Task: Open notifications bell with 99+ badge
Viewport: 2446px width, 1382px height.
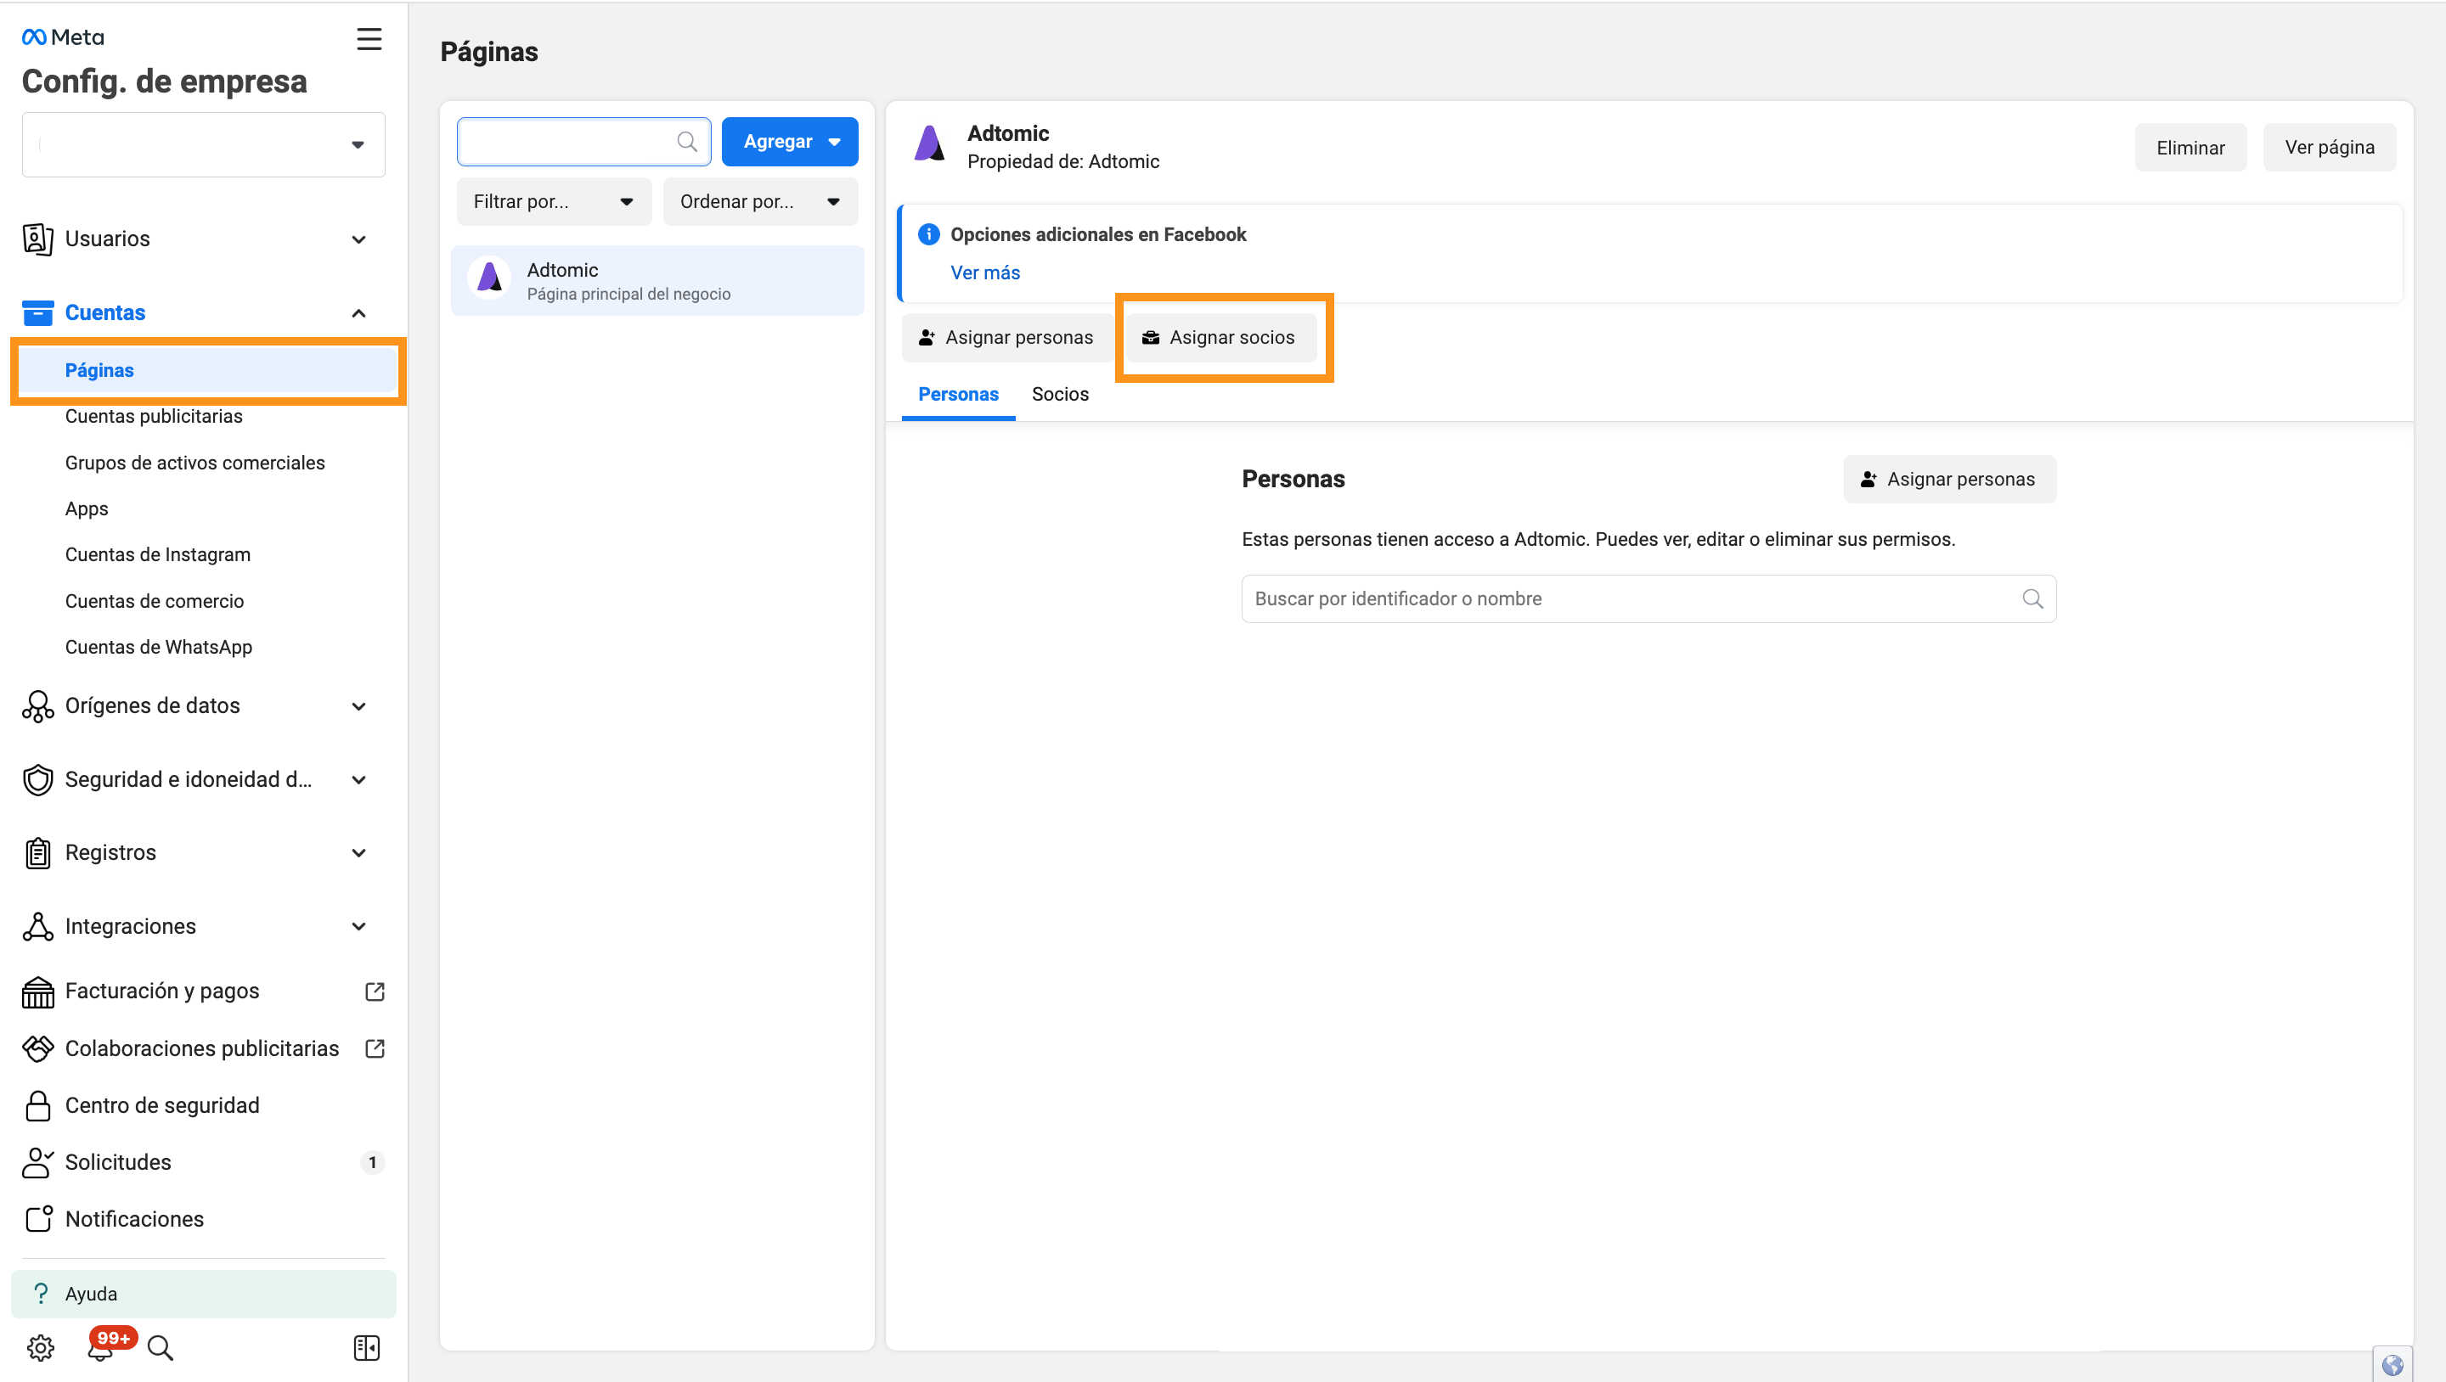Action: pos(101,1348)
